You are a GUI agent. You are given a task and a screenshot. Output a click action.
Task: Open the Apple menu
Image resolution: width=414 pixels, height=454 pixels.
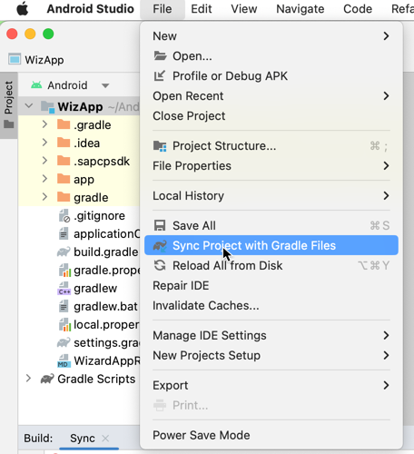(23, 9)
